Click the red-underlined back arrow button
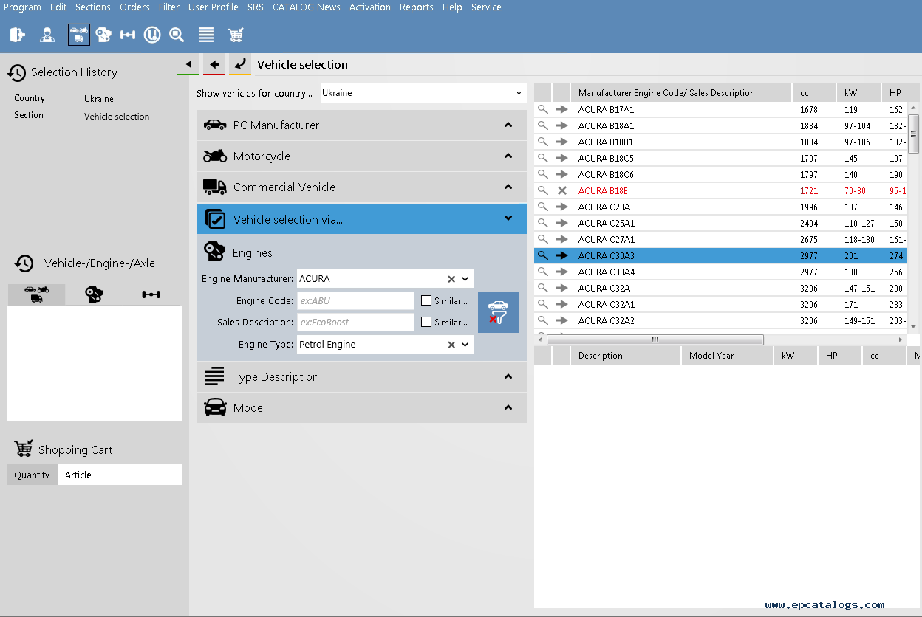The width and height of the screenshot is (922, 617). pyautogui.click(x=214, y=64)
